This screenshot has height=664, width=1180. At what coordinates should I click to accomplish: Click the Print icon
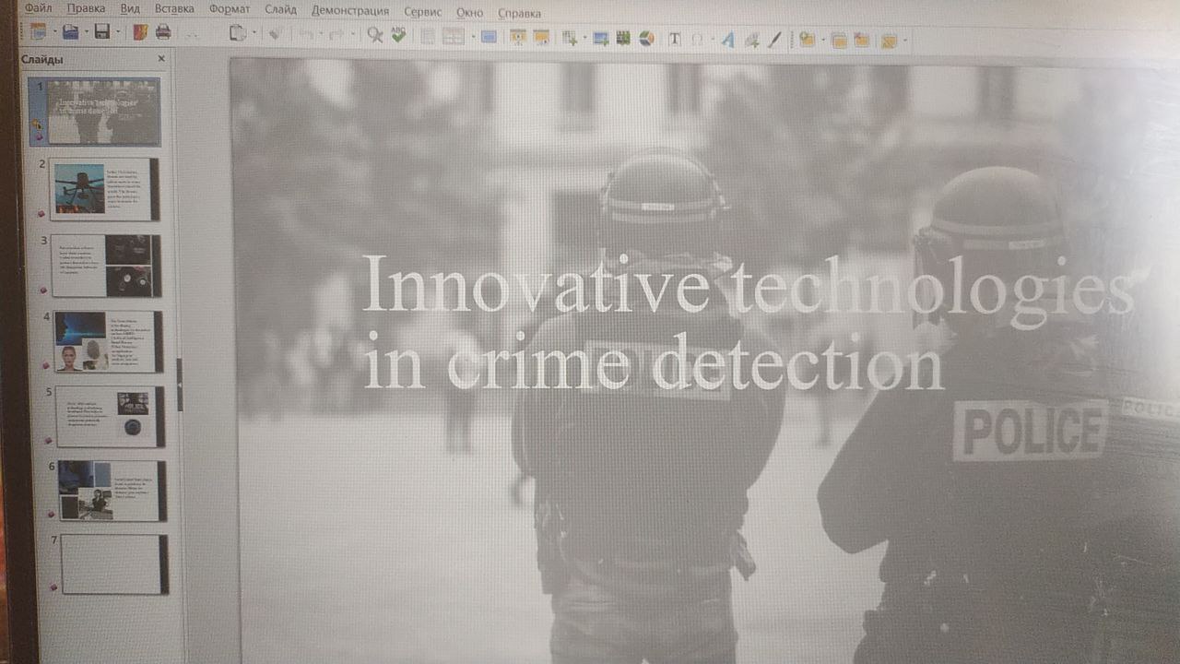163,32
